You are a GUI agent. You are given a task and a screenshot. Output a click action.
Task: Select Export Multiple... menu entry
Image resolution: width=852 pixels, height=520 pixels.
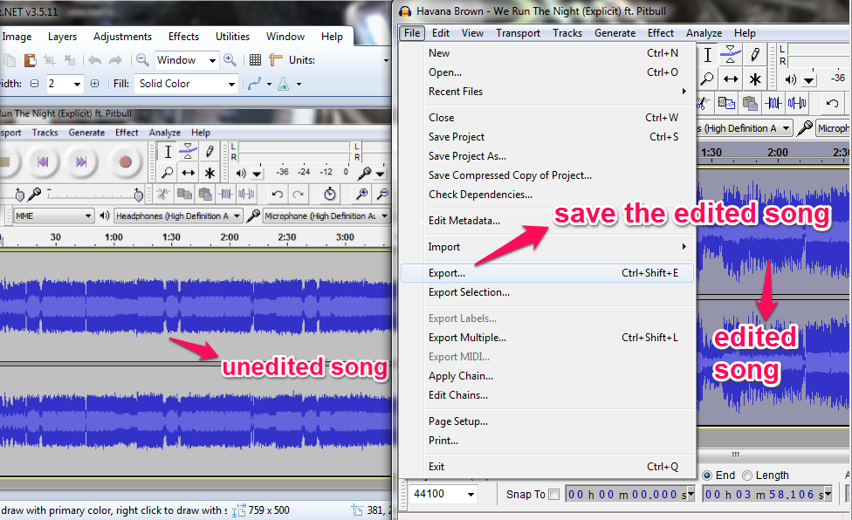point(547,338)
